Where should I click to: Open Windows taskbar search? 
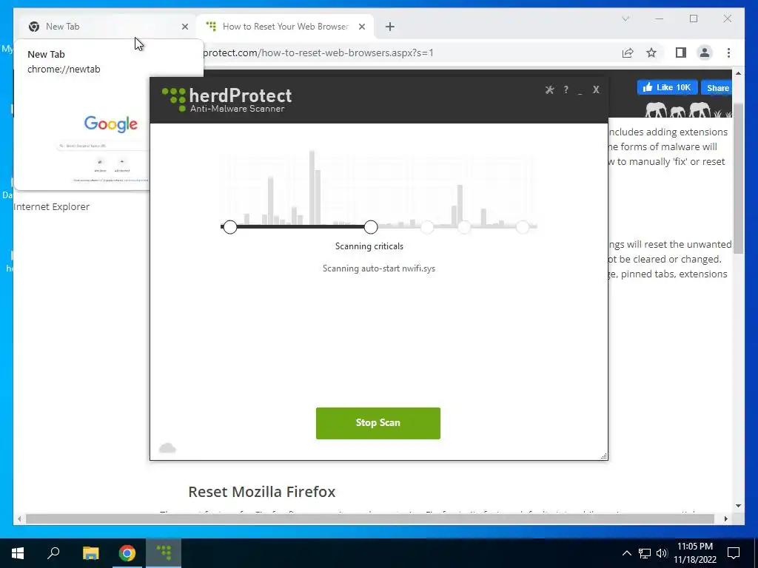(53, 553)
